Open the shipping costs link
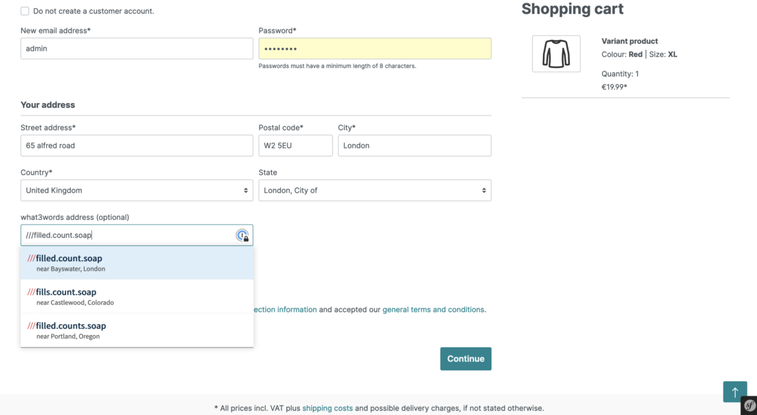 (x=328, y=408)
